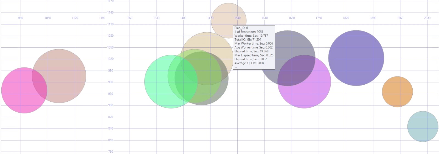Click 'Avg Worker time, Sec: 0.002' line
The image size is (439, 154).
click(x=254, y=47)
